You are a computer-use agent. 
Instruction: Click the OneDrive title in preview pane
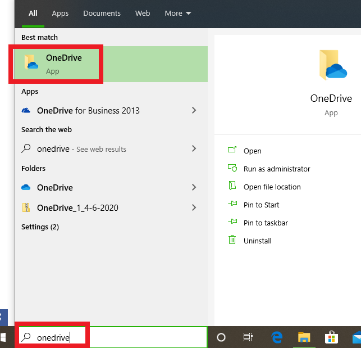point(331,98)
